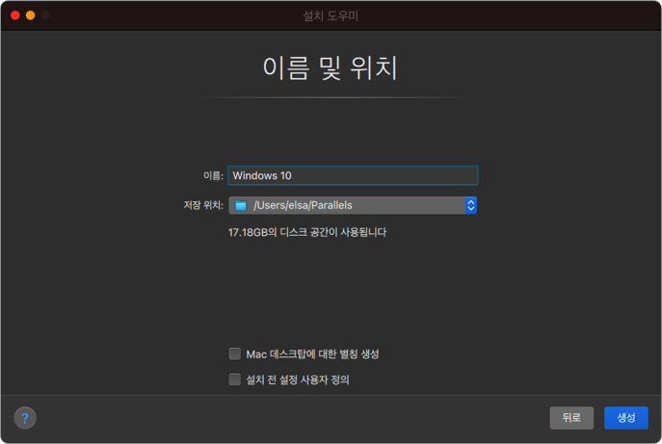The image size is (662, 444).
Task: Click the 이름: label
Action: click(x=213, y=175)
